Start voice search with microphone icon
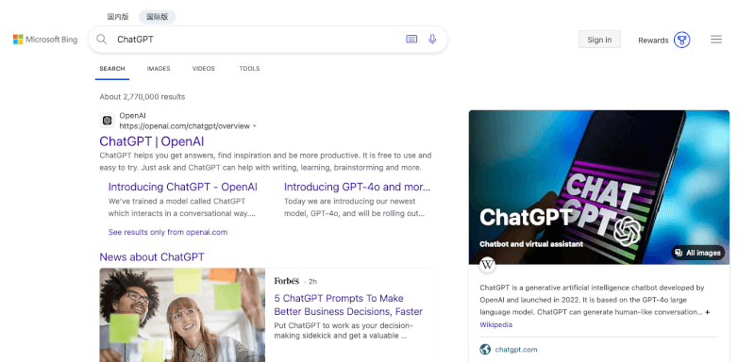This screenshot has height=362, width=755. coord(432,40)
